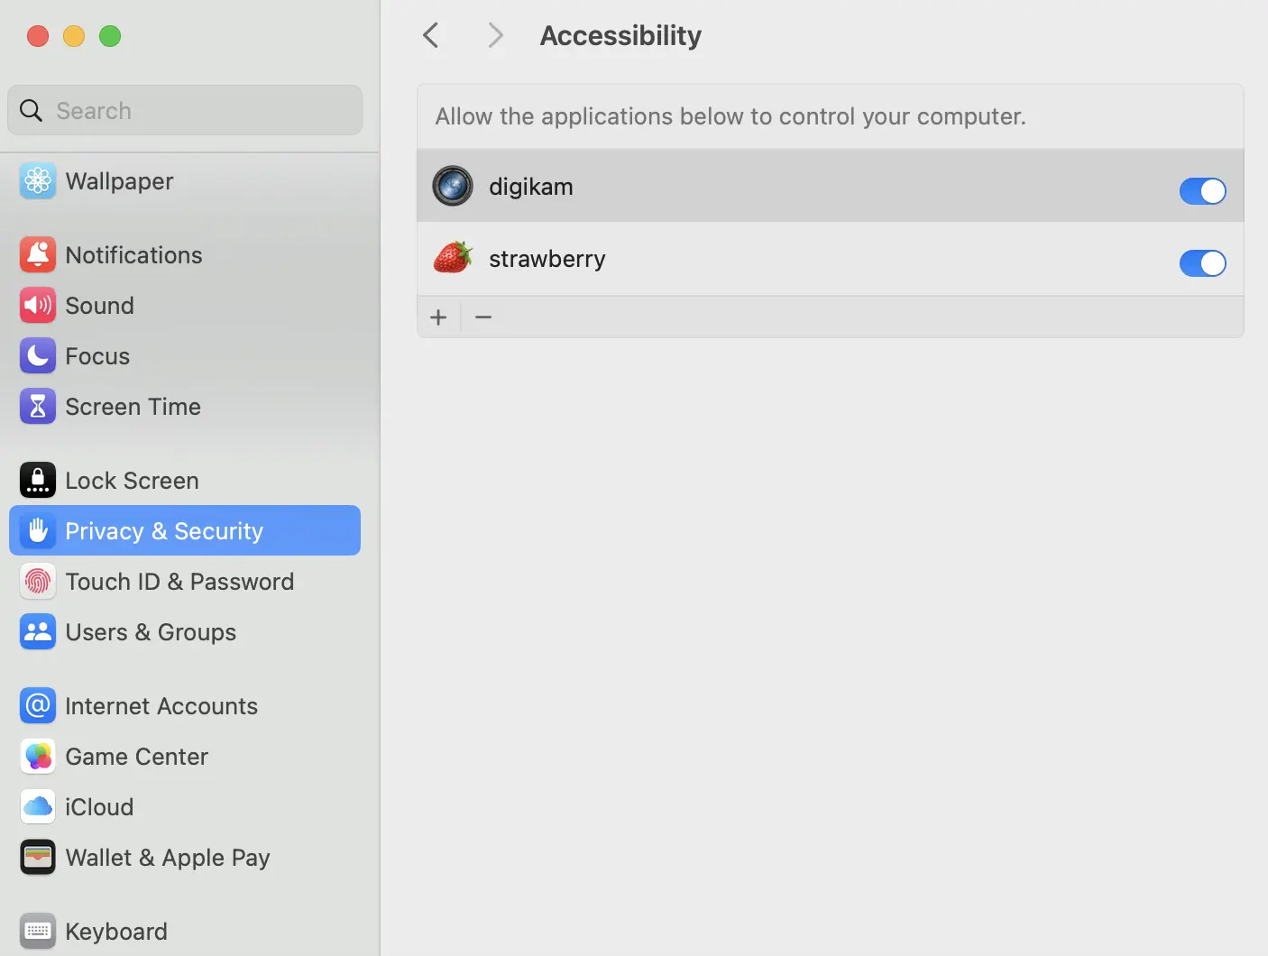The image size is (1268, 956).
Task: Open Notifications bell icon
Action: click(38, 255)
